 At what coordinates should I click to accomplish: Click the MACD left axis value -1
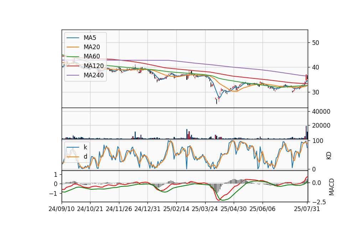[54, 194]
